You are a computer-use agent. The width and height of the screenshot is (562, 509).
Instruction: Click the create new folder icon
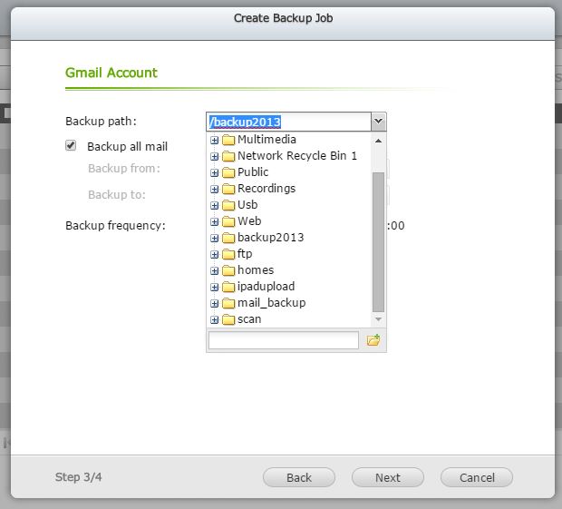[373, 339]
